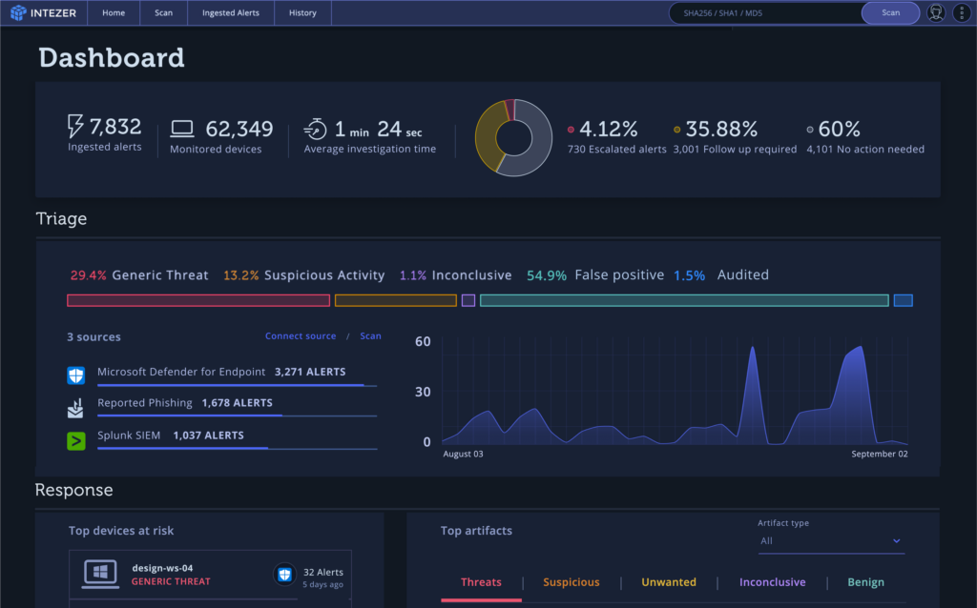Click the blue Audited bar segment
The image size is (977, 608).
pyautogui.click(x=904, y=300)
